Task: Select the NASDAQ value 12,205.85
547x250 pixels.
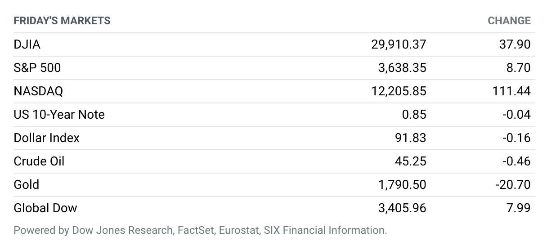Action: [x=399, y=91]
